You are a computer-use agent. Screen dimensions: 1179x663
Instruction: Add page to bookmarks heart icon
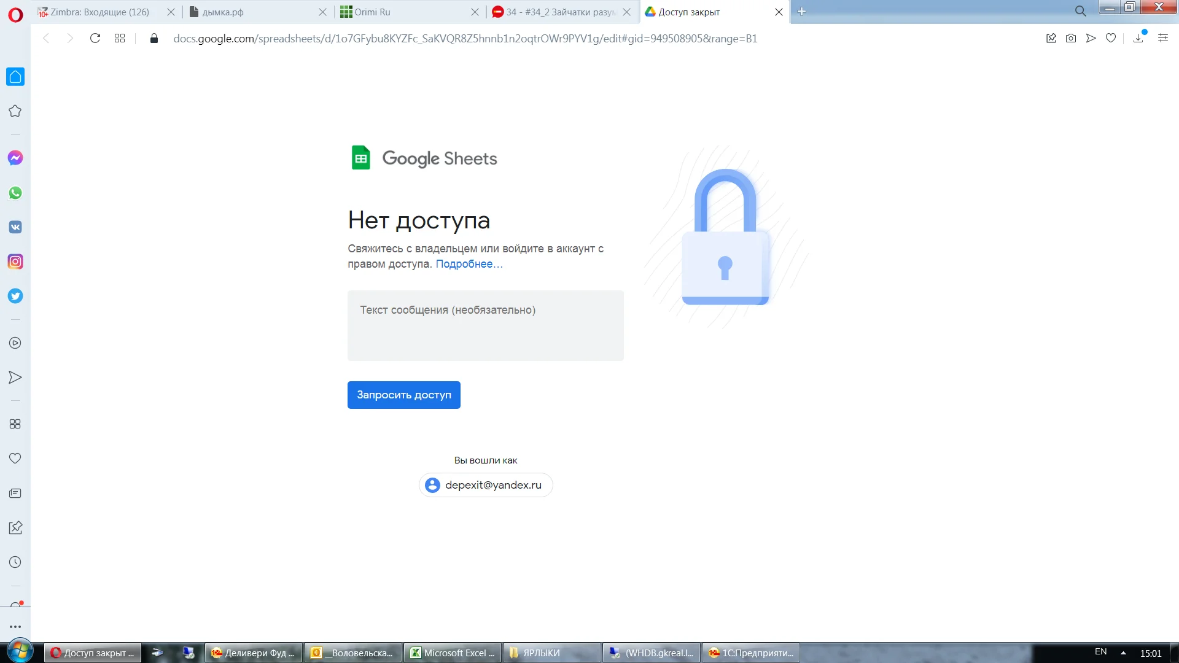(1111, 38)
